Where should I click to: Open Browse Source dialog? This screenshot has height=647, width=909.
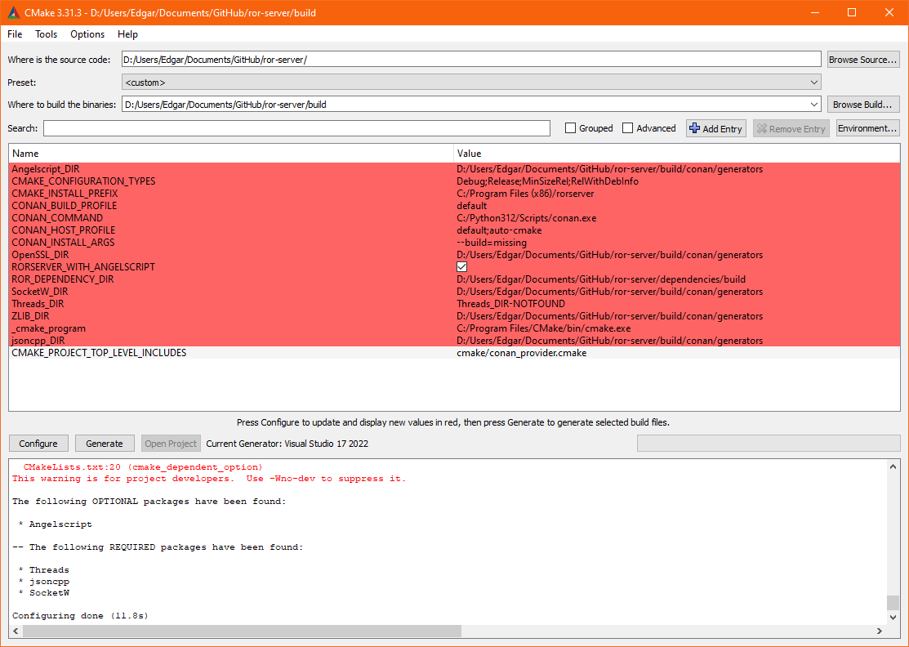click(862, 58)
